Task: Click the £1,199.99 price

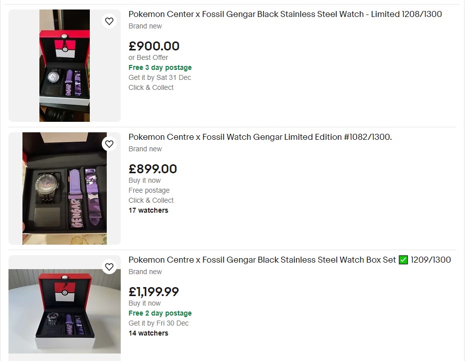Action: click(154, 292)
